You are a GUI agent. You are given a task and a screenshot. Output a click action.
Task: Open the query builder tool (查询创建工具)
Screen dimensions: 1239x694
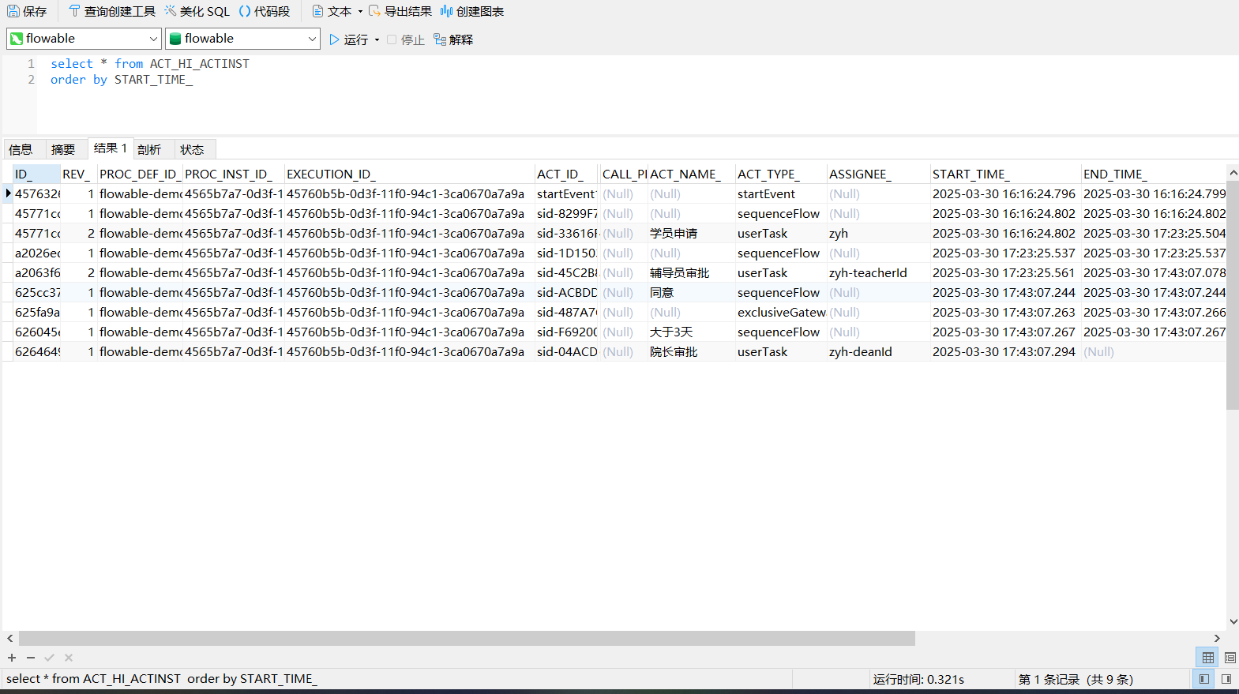(74, 11)
